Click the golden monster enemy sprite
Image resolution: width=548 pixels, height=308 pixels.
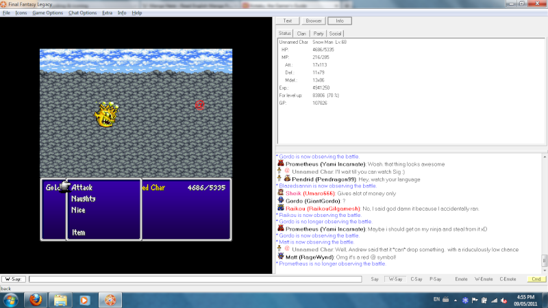click(x=107, y=114)
